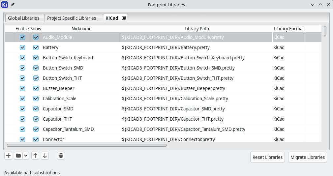This screenshot has width=333, height=176.
Task: Toggle Enable checkbox for Battery
Action: (x=22, y=47)
